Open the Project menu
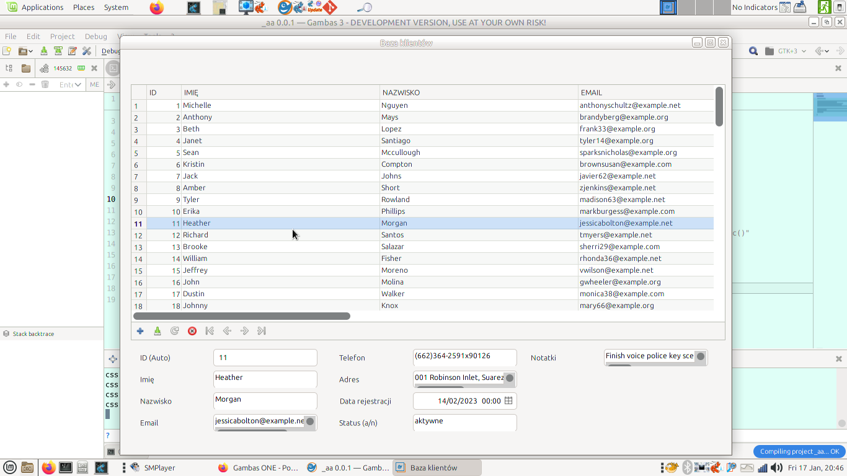The height and width of the screenshot is (476, 847). pos(62,37)
